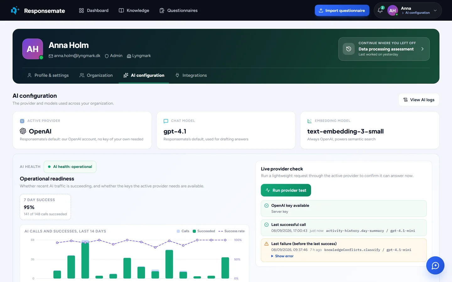Image resolution: width=452 pixels, height=282 pixels.
Task: Click the Operational readiness heading
Action: tap(47, 179)
